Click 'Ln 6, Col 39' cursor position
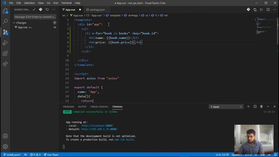 222,155
